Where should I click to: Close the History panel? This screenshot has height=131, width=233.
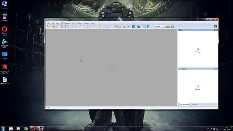[x=217, y=30]
